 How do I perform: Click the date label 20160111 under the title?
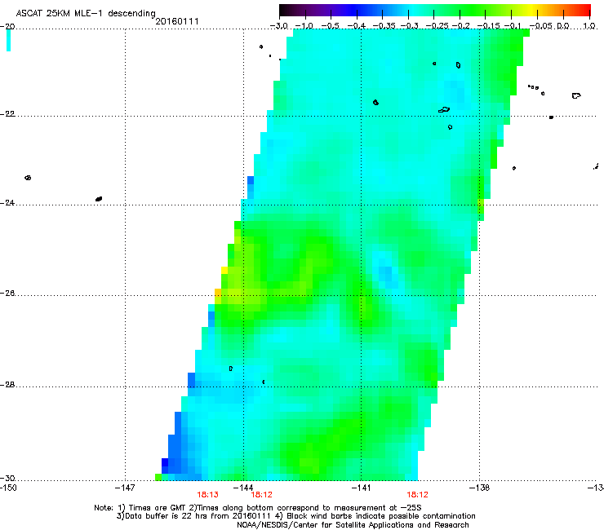click(177, 21)
